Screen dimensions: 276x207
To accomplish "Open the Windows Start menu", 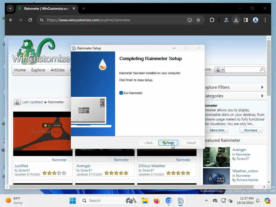I will tap(73, 201).
